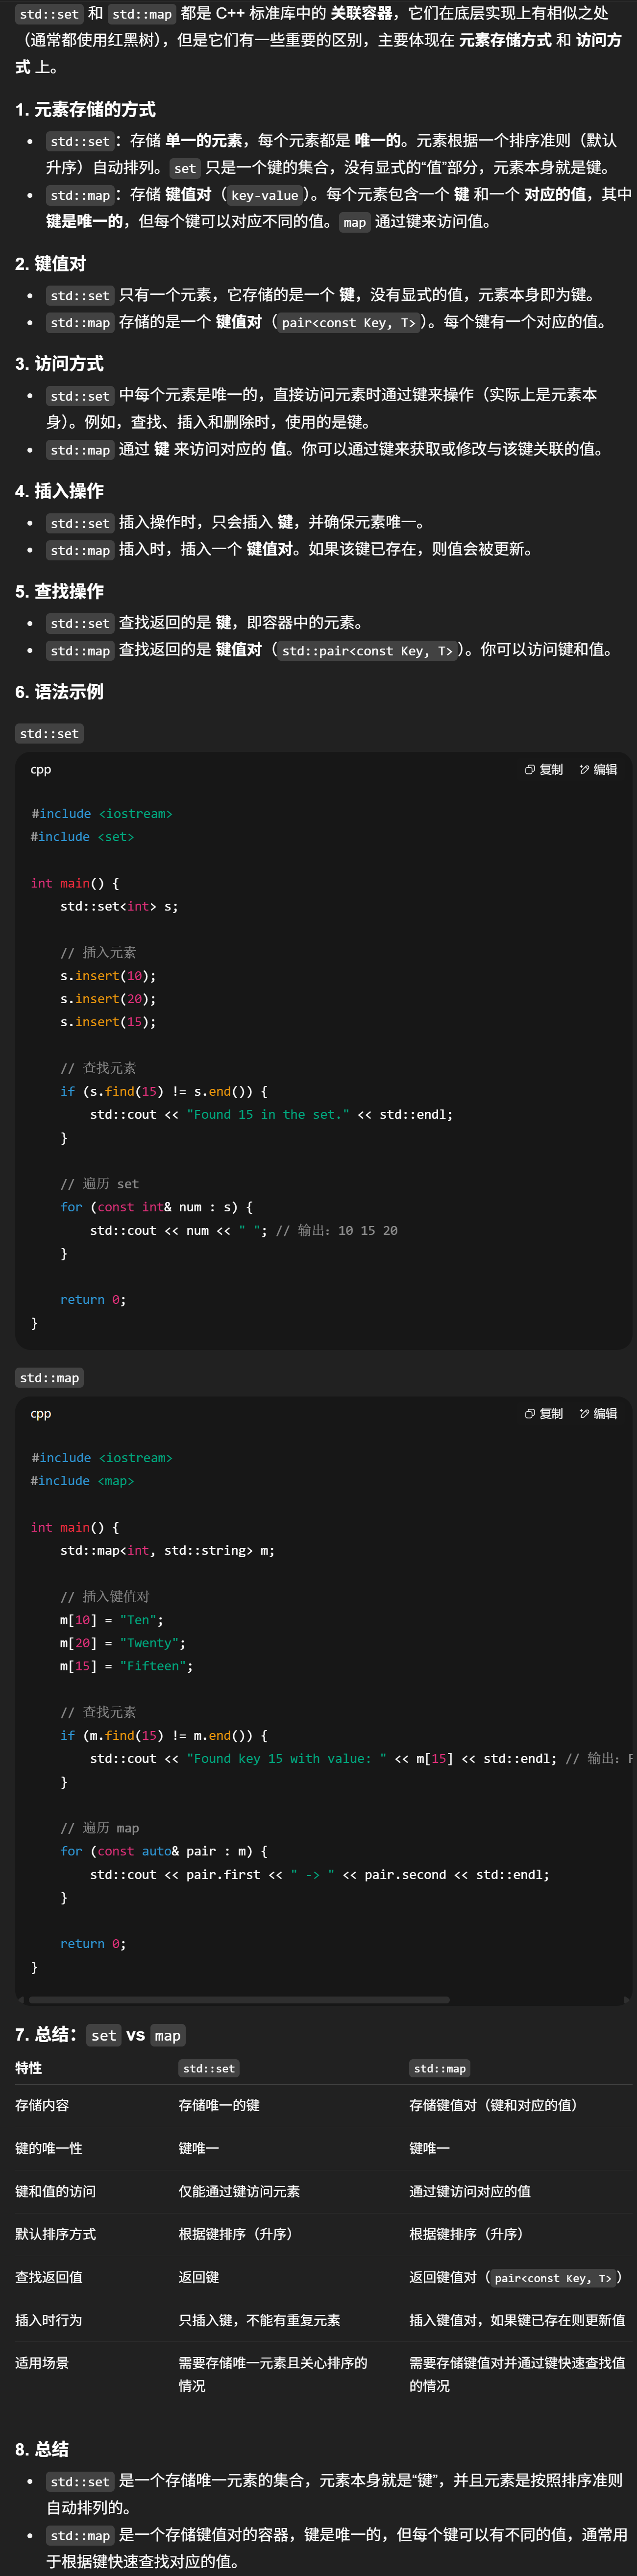Click the horizontal scrollbar in std::map code block
637x2576 pixels.
coord(239,1999)
